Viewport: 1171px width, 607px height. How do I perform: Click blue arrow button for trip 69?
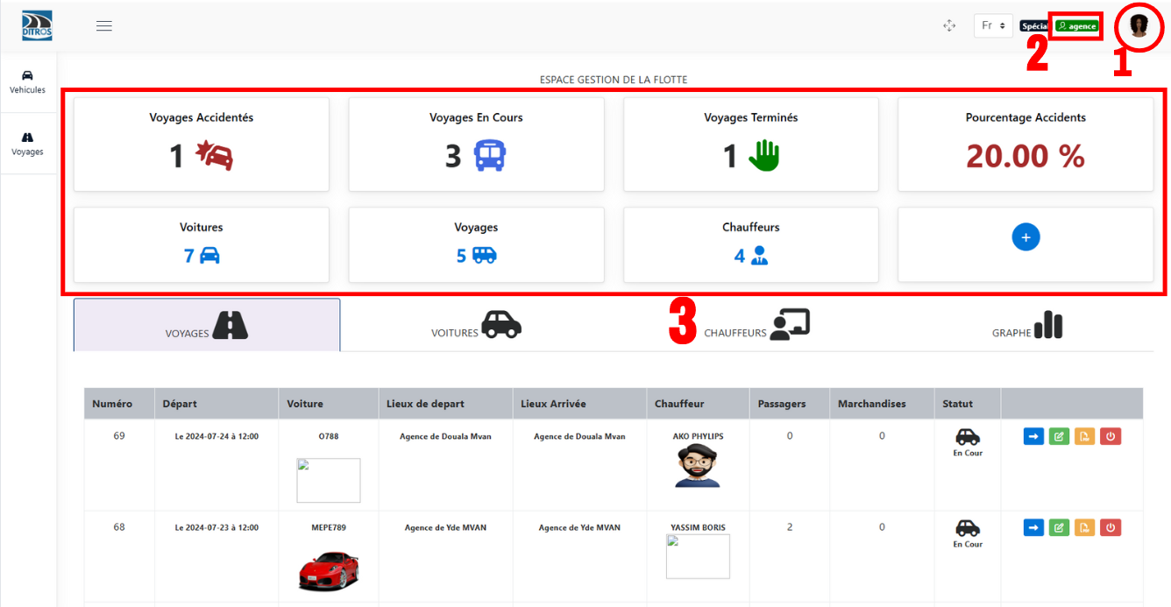[x=1033, y=436]
